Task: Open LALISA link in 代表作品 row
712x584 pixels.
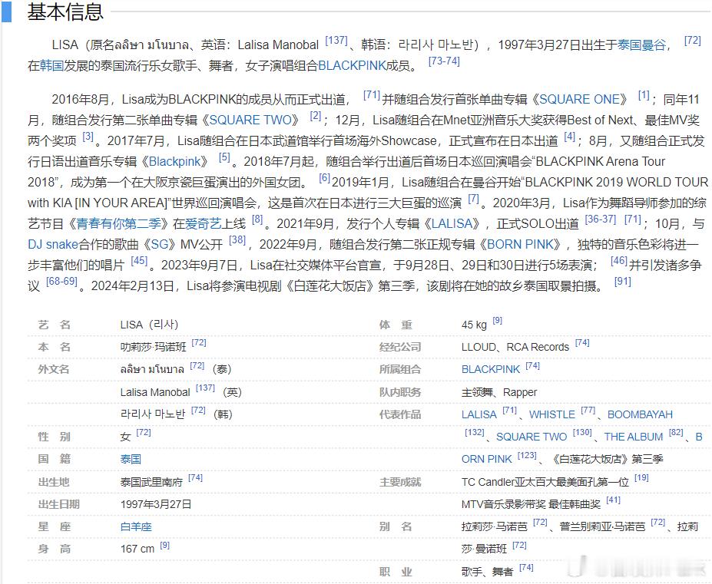Action: pos(479,414)
